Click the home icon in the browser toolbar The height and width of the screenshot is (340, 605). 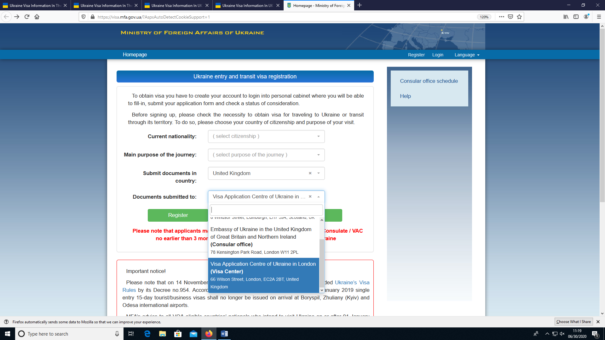tap(37, 17)
